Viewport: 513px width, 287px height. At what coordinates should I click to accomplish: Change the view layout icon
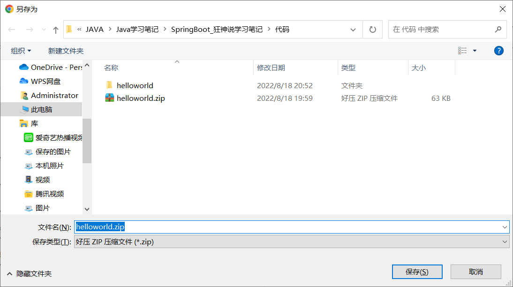click(462, 51)
